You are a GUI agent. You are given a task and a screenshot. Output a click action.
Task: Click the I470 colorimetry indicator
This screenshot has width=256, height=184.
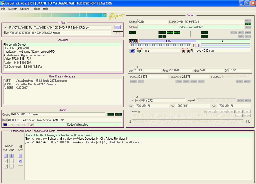tap(248, 32)
